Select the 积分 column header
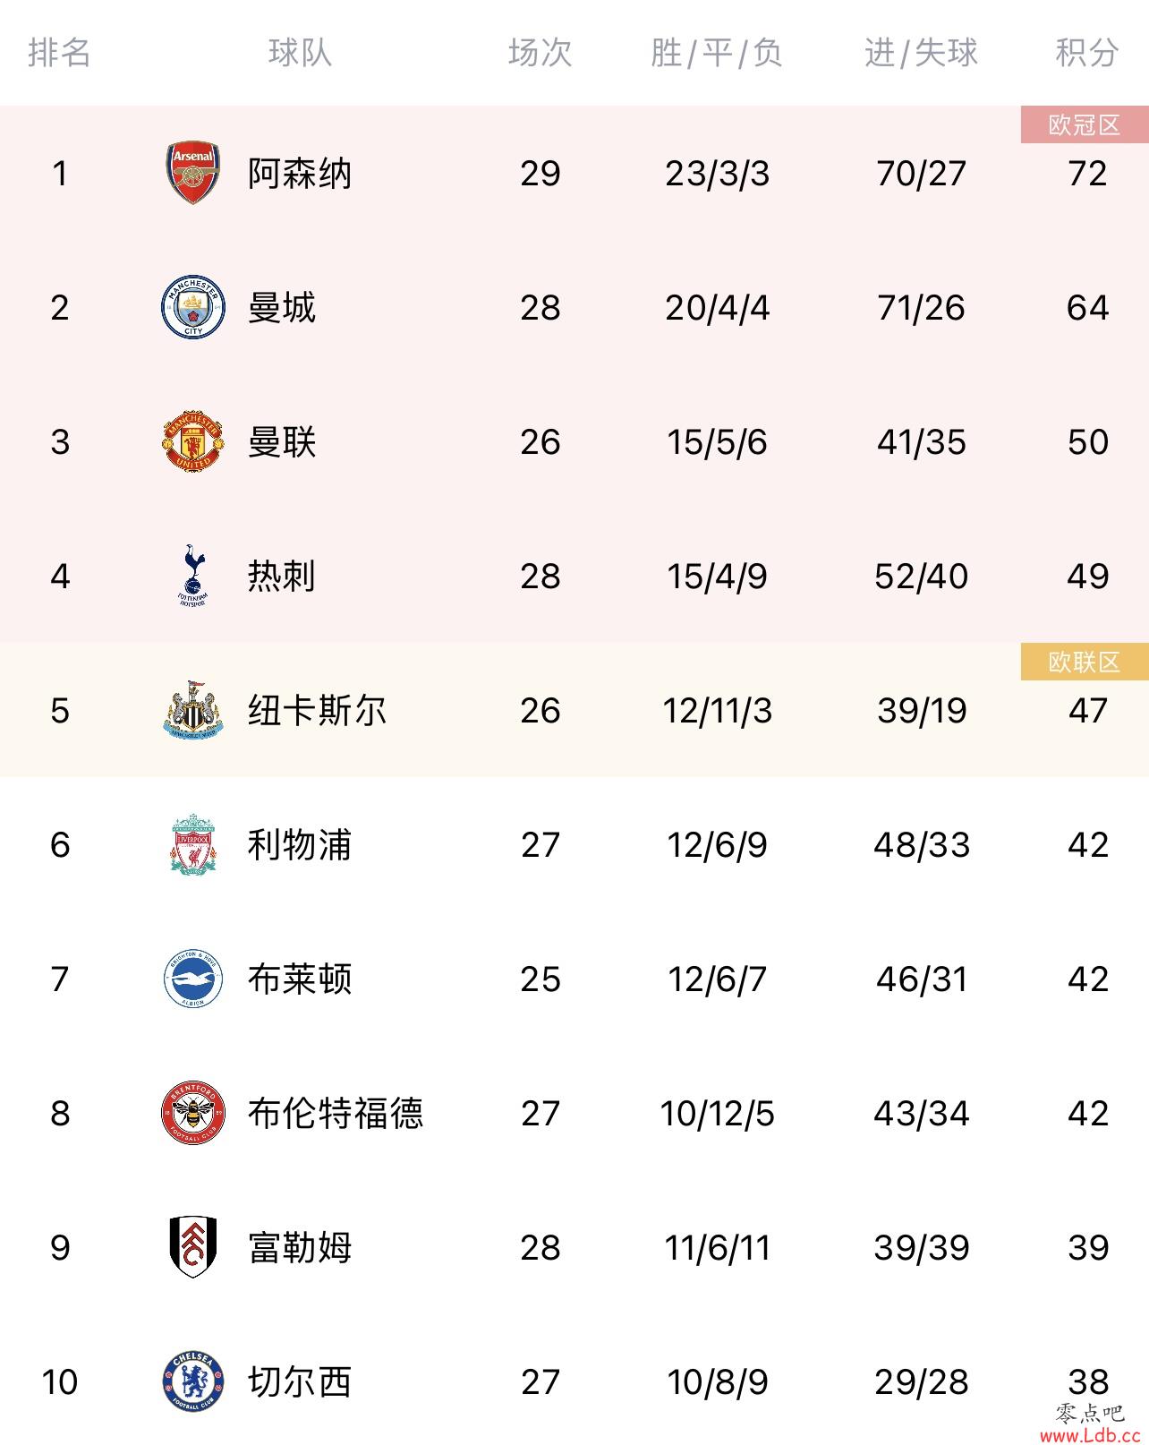 1087,53
